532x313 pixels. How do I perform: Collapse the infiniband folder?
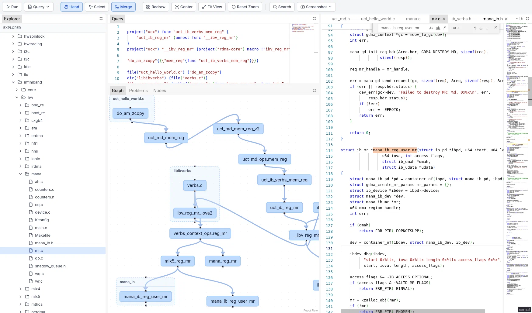pos(13,82)
